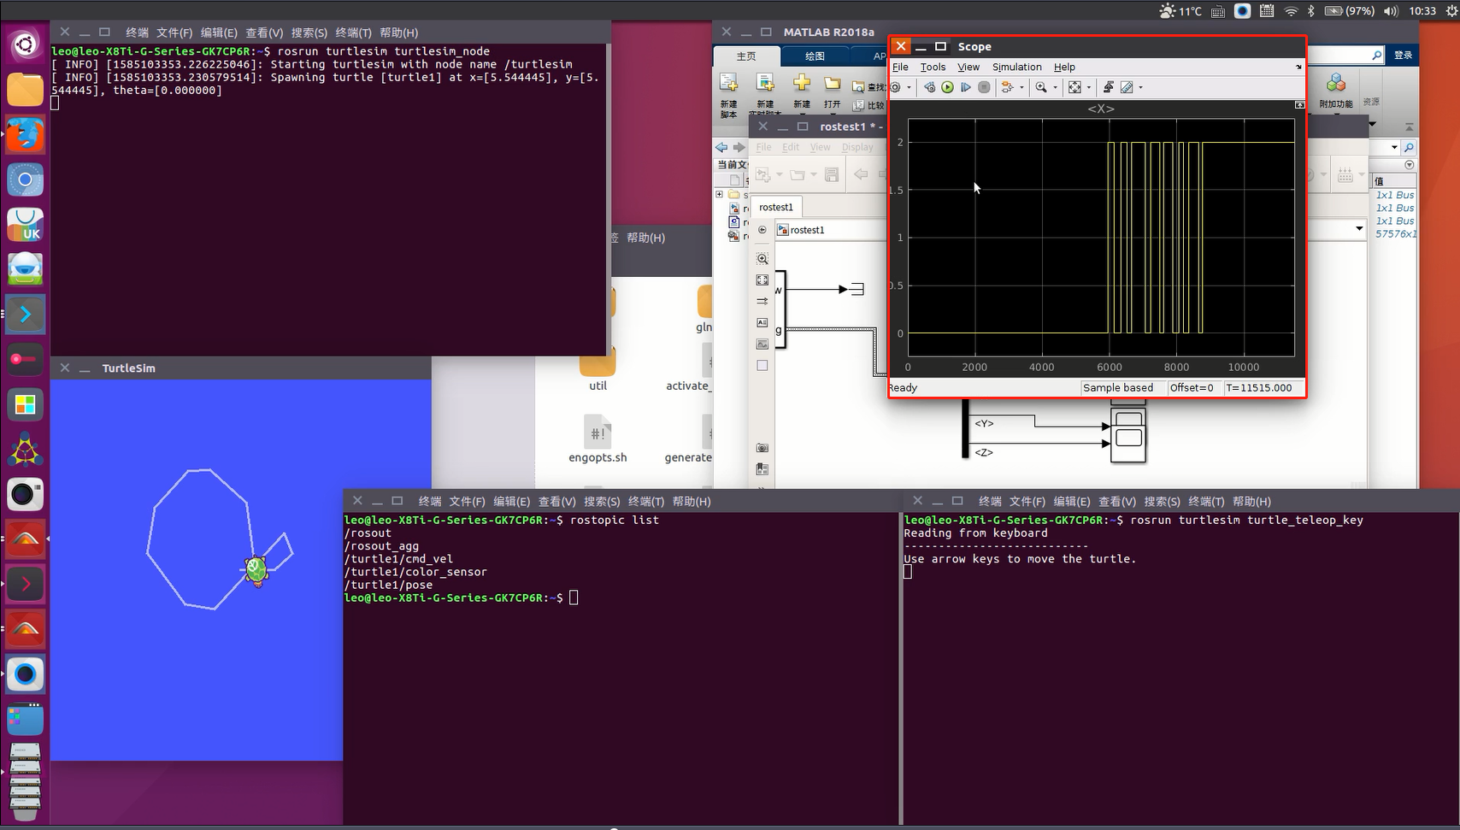Click the Triggers icon in Scope toolbar
Viewport: 1460px width, 830px height.
[1108, 87]
